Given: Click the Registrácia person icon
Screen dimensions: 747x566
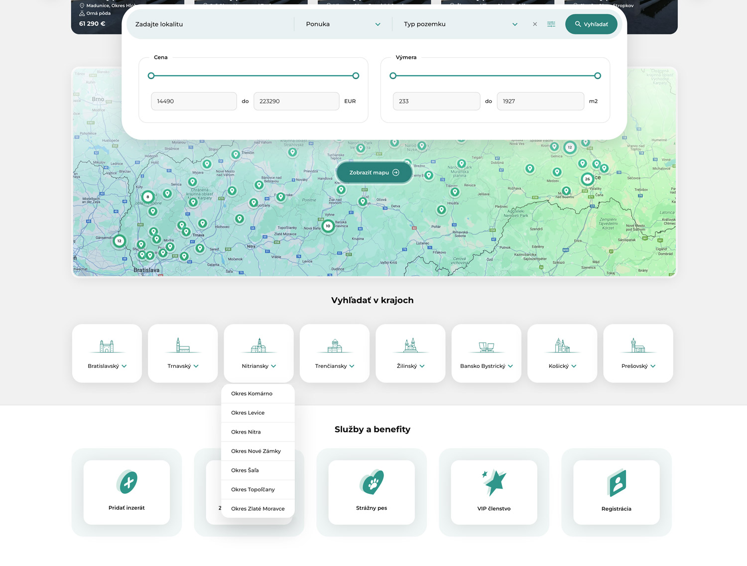Looking at the screenshot, I should (x=617, y=482).
